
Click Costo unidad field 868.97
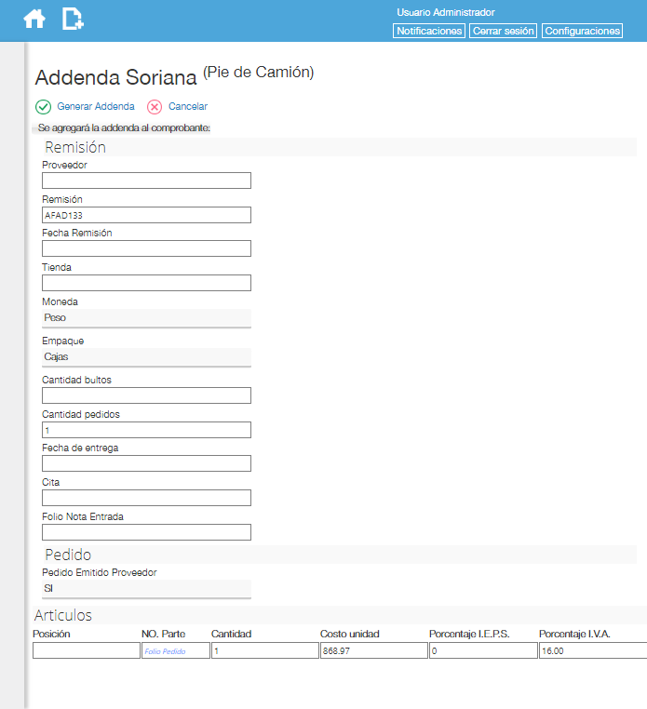pos(373,650)
